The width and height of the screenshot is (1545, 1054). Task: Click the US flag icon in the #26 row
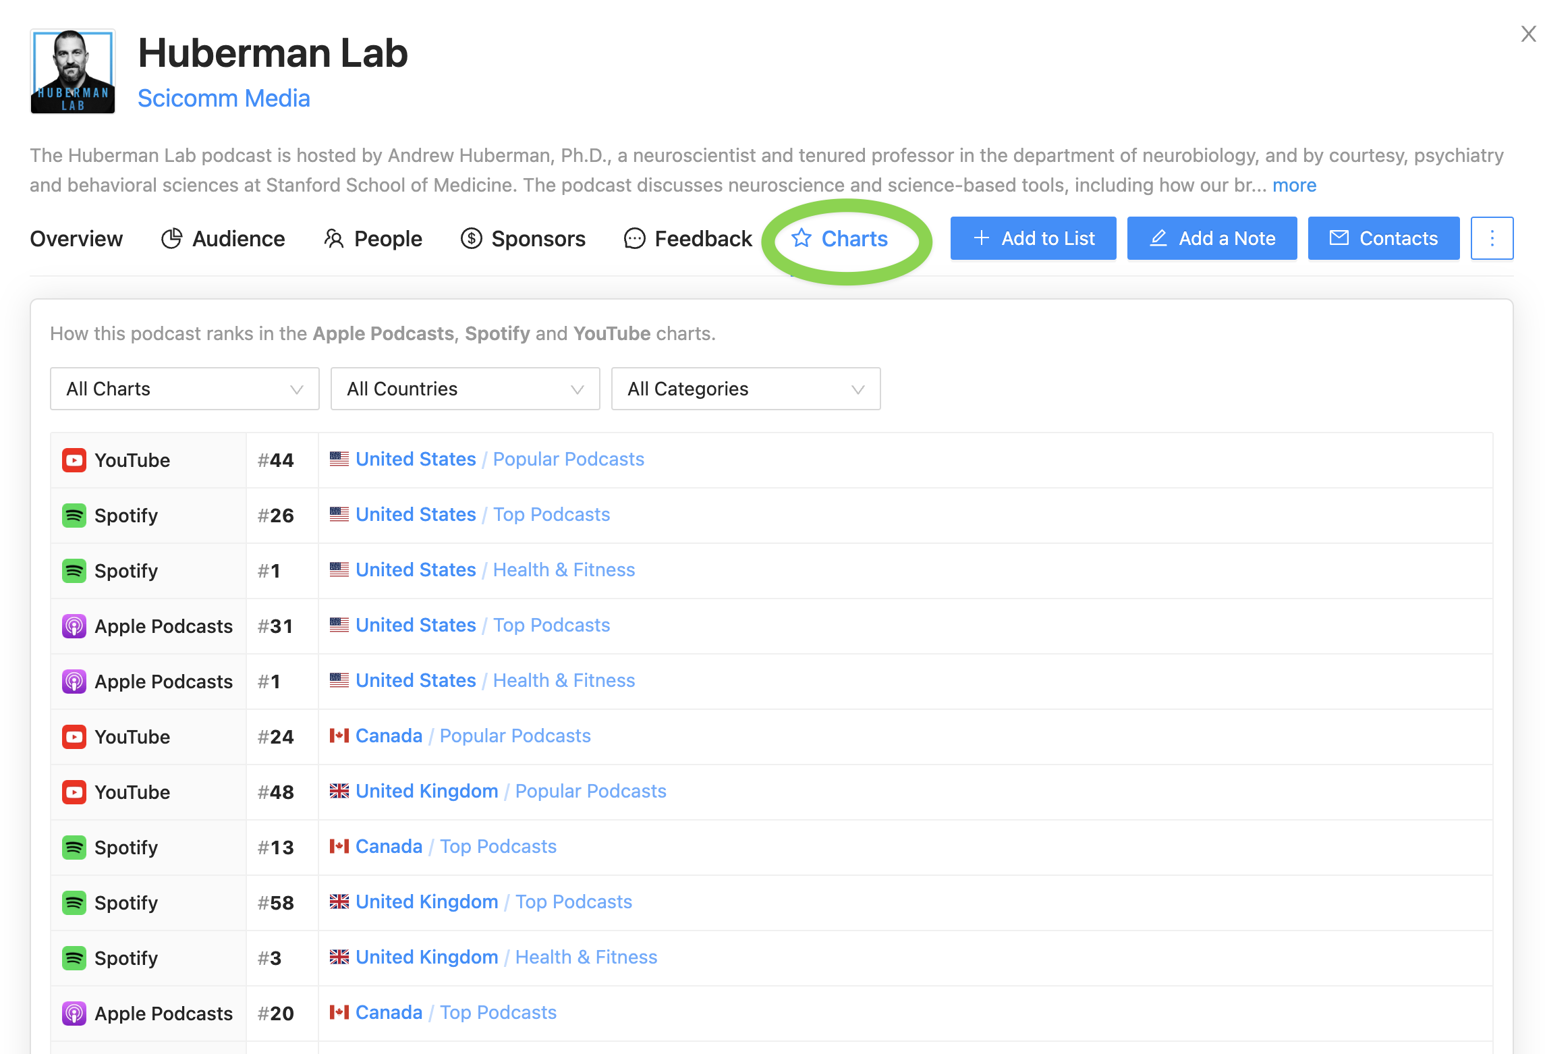click(x=339, y=514)
